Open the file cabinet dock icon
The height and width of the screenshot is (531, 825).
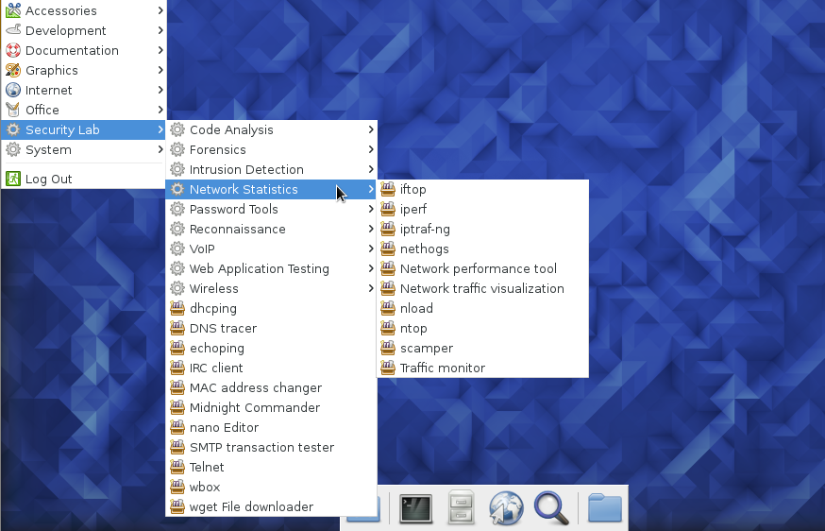coord(461,507)
